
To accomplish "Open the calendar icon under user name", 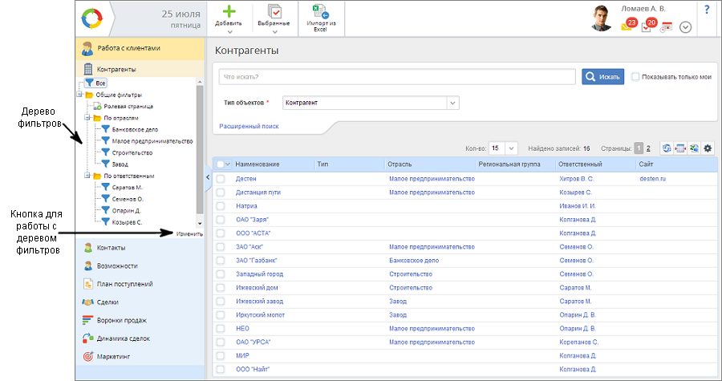I will coord(666,27).
